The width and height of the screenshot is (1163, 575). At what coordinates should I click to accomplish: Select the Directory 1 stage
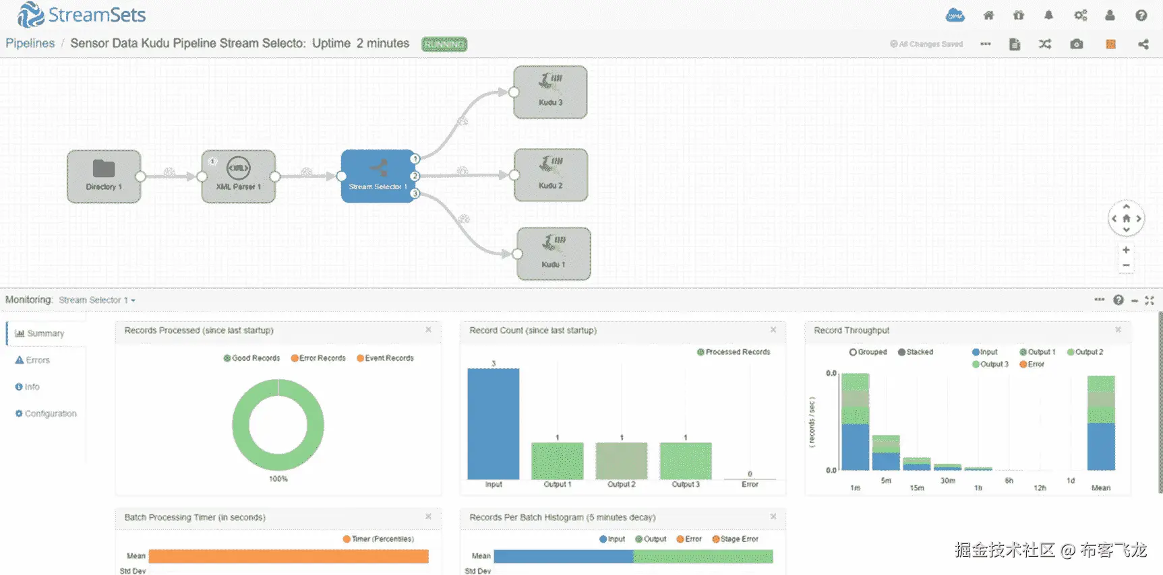[x=104, y=176]
